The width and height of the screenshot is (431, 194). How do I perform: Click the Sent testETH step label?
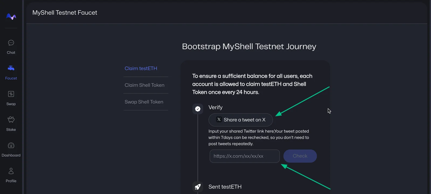click(x=225, y=187)
